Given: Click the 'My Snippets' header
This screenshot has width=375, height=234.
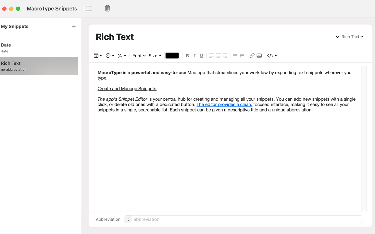Looking at the screenshot, I should coord(15,26).
